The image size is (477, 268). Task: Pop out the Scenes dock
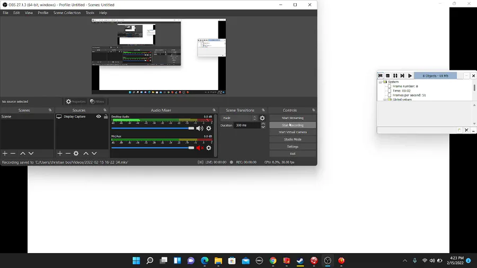pos(50,110)
